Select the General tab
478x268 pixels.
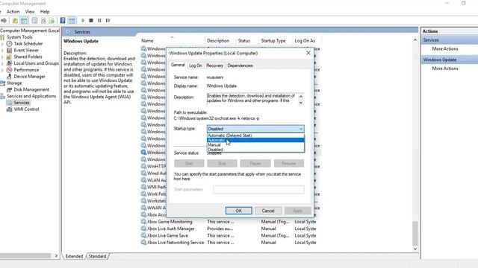178,65
